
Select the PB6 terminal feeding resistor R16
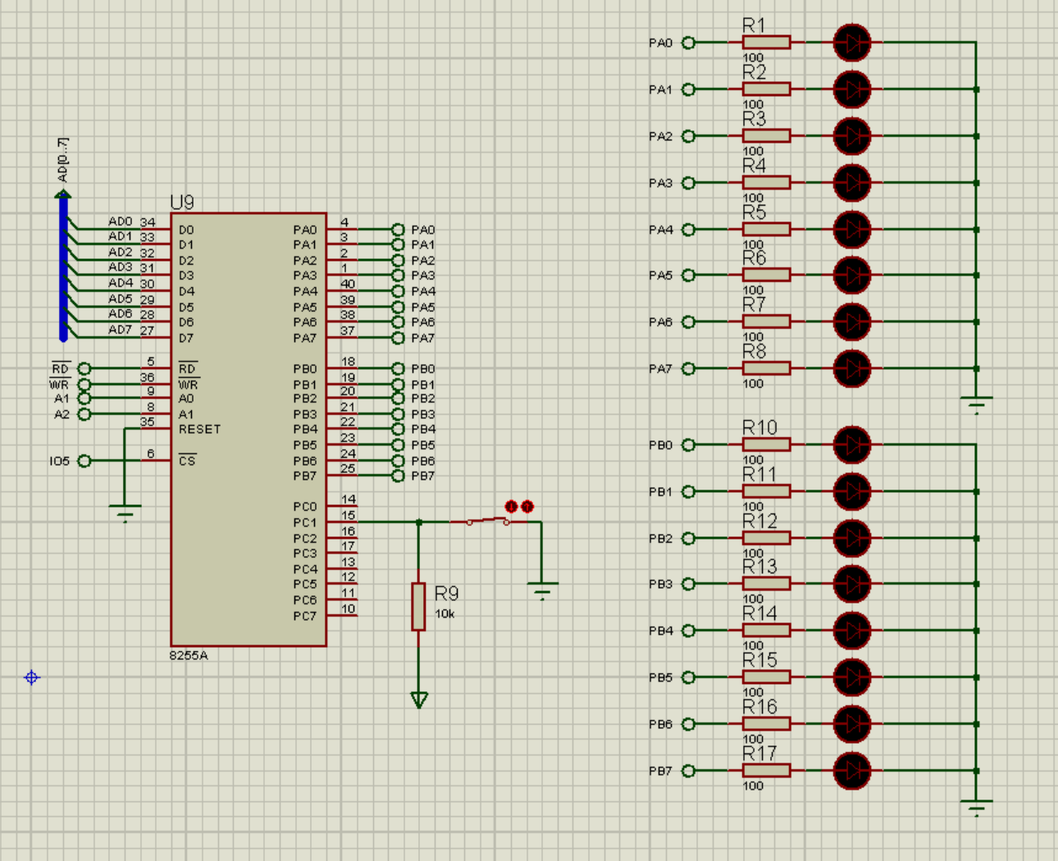(688, 724)
